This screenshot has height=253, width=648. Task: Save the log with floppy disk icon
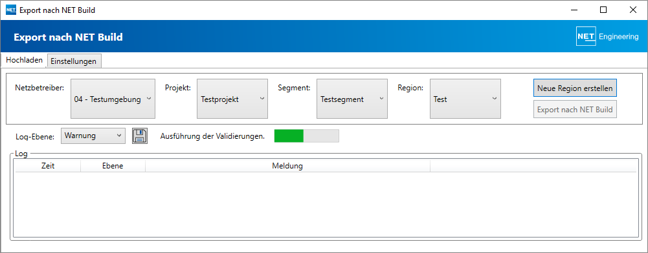(140, 136)
